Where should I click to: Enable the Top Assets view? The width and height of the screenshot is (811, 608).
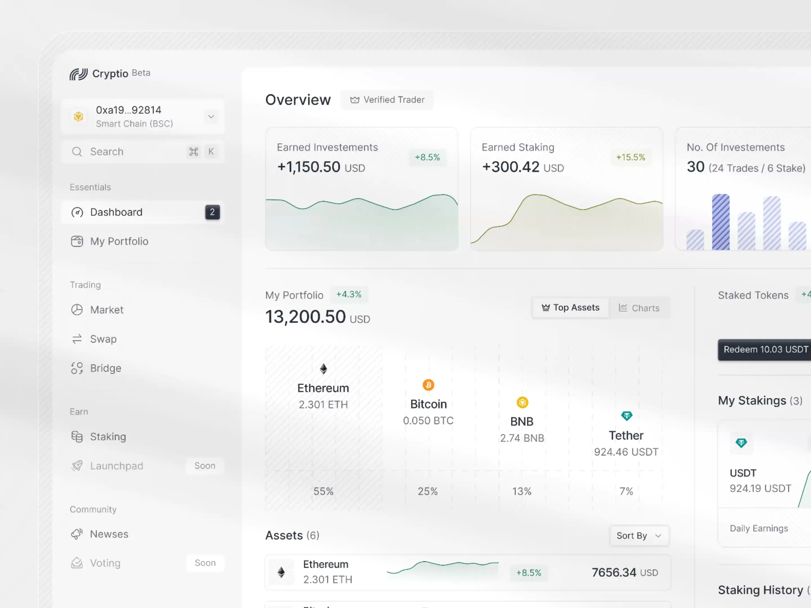click(x=571, y=307)
